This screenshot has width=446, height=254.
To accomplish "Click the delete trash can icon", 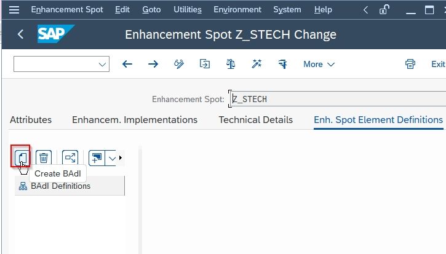I will tap(44, 157).
